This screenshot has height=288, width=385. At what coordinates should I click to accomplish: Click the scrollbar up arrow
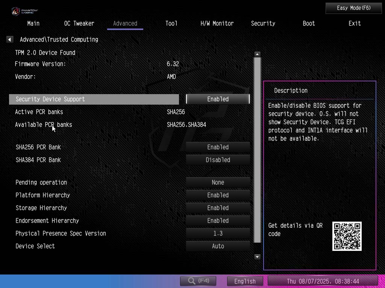[257, 54]
